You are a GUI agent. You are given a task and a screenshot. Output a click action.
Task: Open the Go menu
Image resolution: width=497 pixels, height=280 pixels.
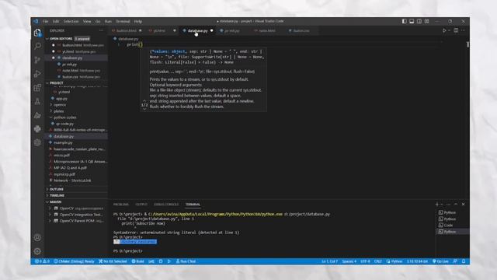click(98, 21)
